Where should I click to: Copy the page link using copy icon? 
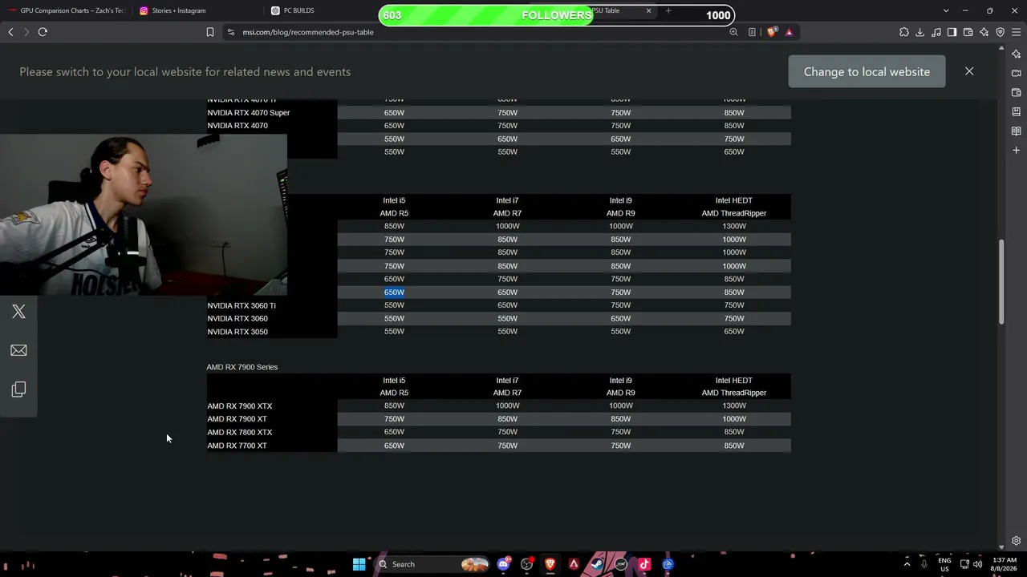[x=18, y=389]
